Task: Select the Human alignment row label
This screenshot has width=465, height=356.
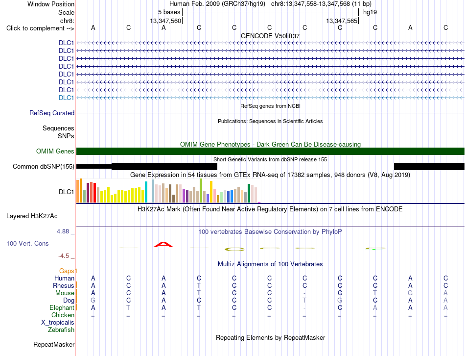Action: [64, 278]
